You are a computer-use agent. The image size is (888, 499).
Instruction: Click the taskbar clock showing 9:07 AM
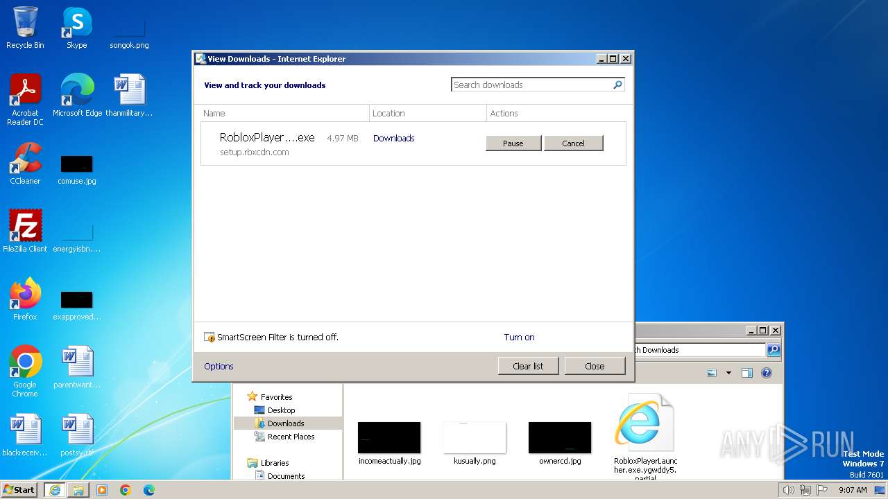853,490
